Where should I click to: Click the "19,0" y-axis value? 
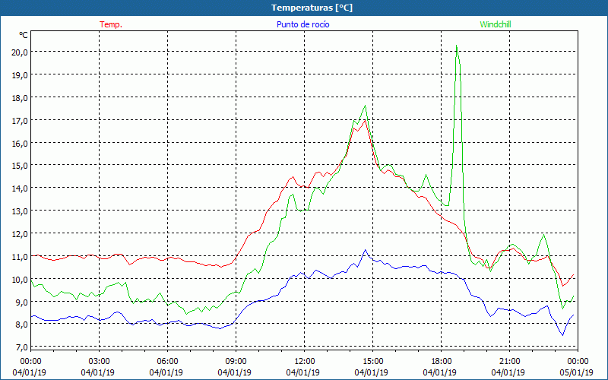point(20,74)
